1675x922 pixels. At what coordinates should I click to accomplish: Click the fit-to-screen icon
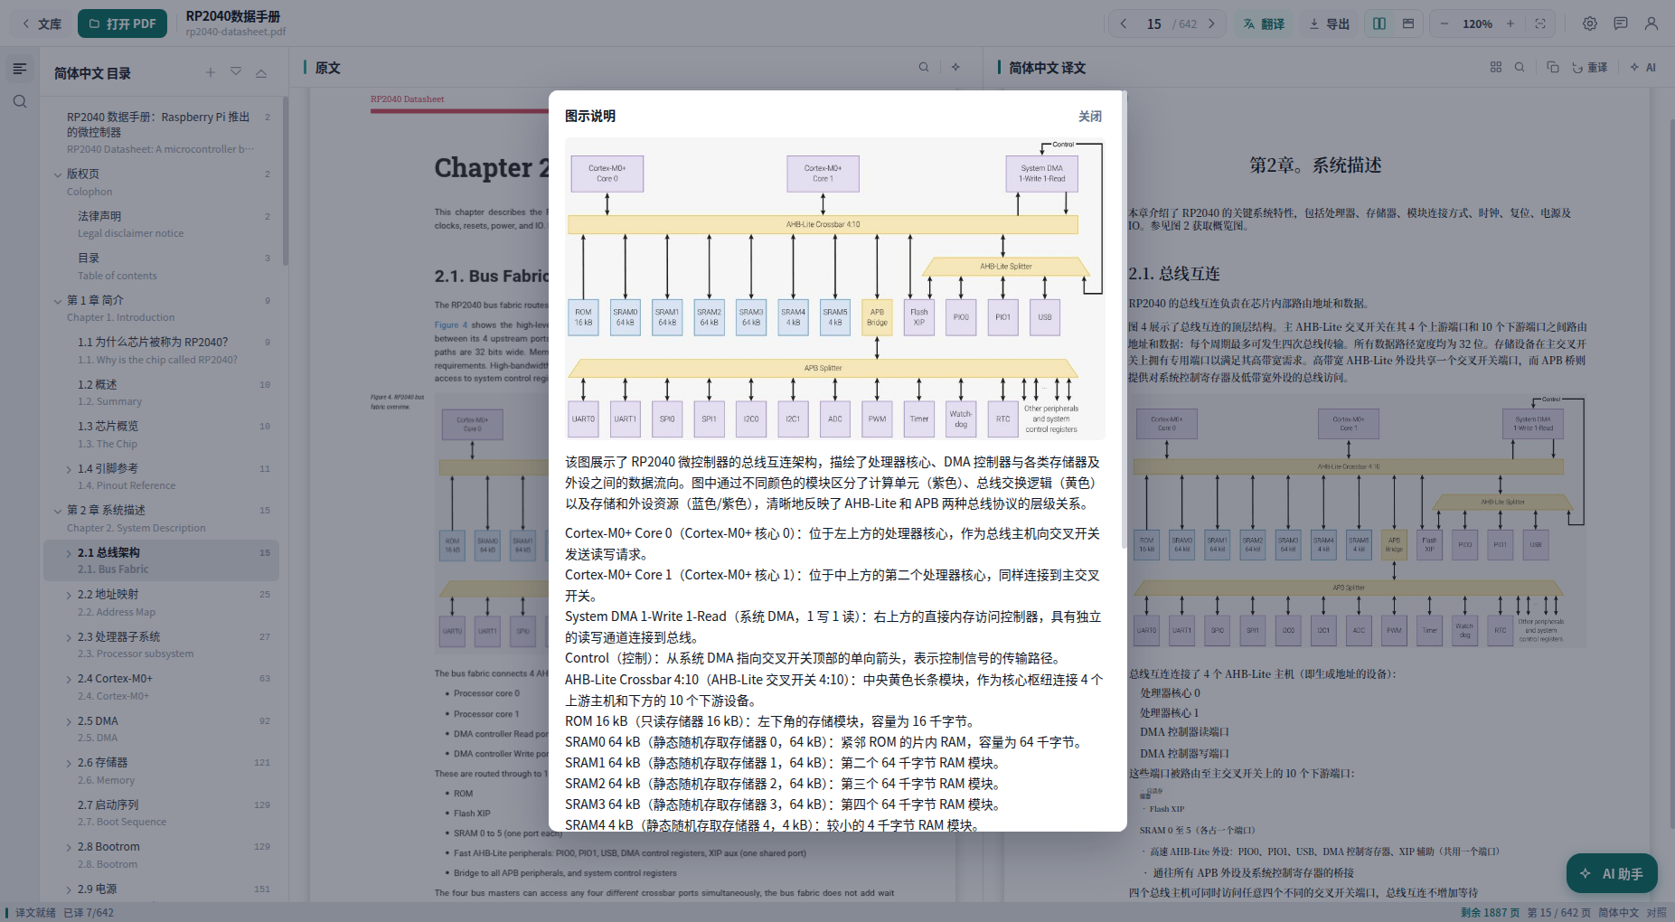(1540, 24)
